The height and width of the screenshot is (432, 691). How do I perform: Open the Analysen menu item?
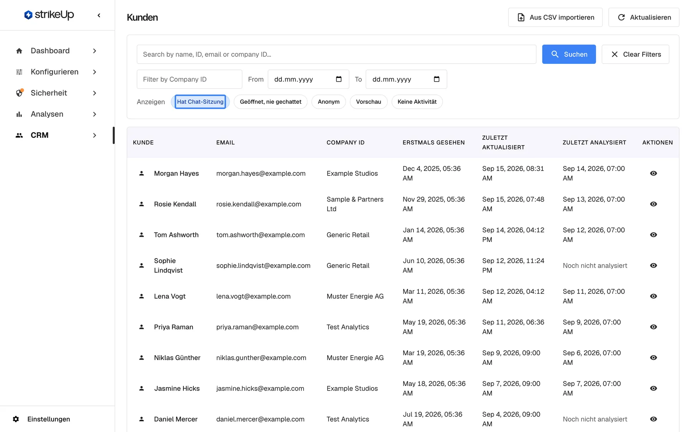pyautogui.click(x=56, y=114)
